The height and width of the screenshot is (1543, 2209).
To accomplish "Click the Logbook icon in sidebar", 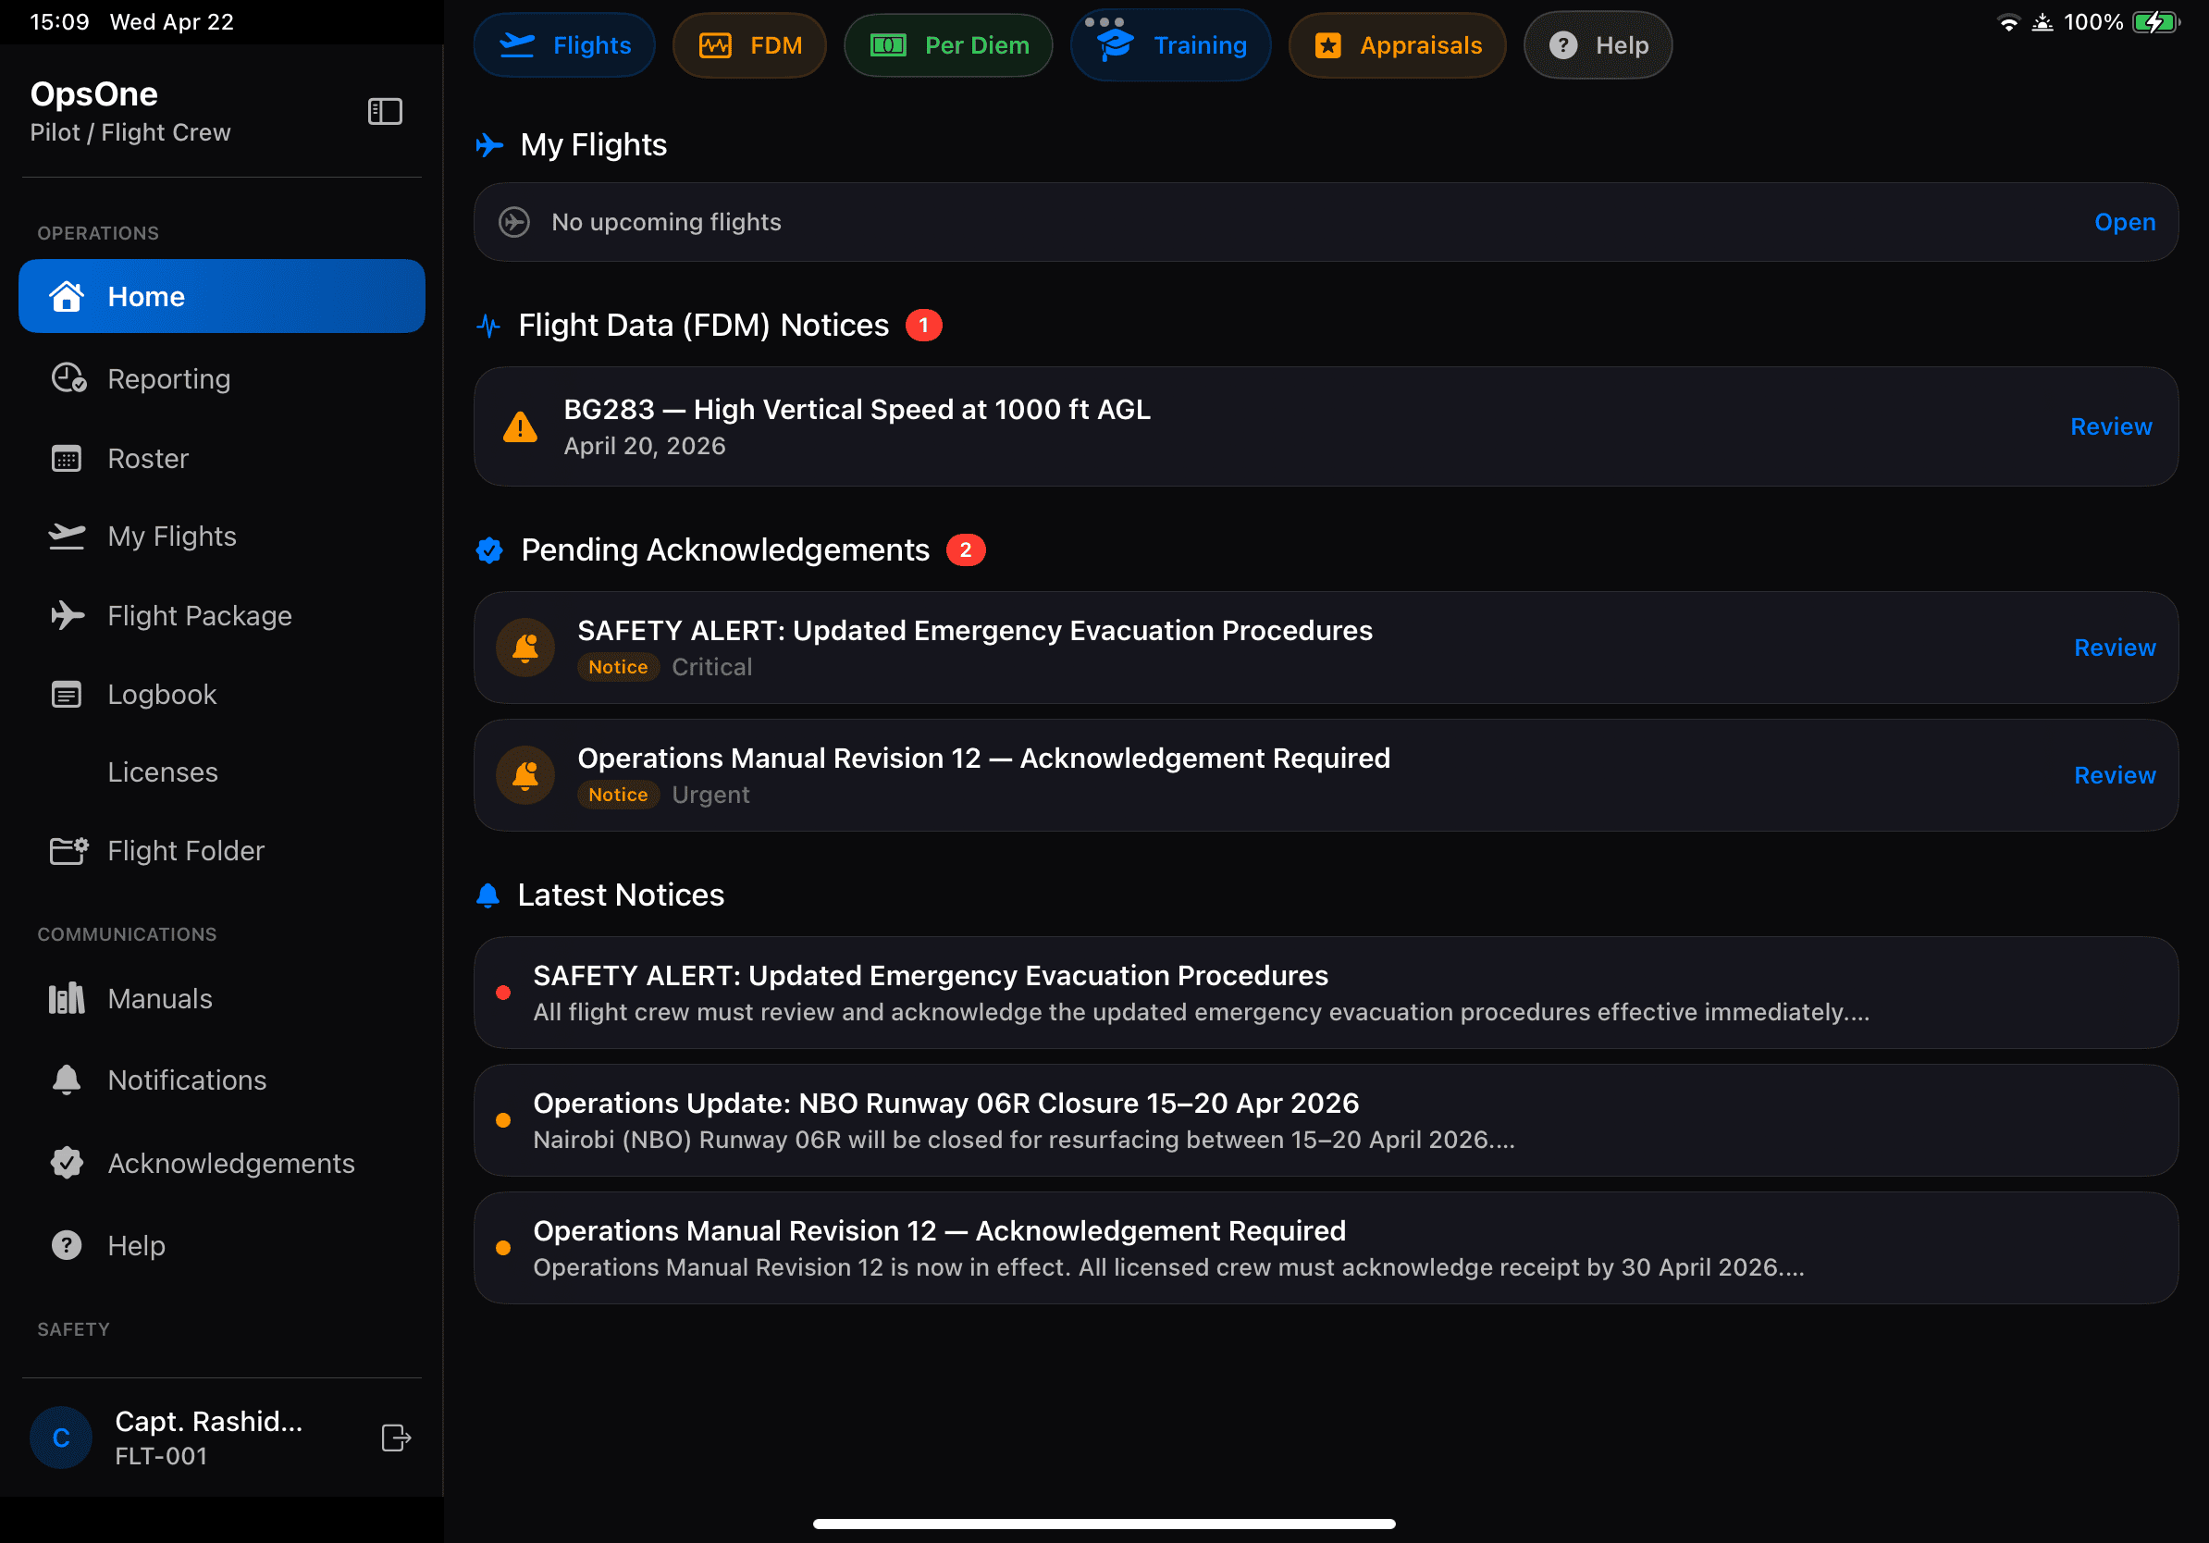I will [67, 694].
